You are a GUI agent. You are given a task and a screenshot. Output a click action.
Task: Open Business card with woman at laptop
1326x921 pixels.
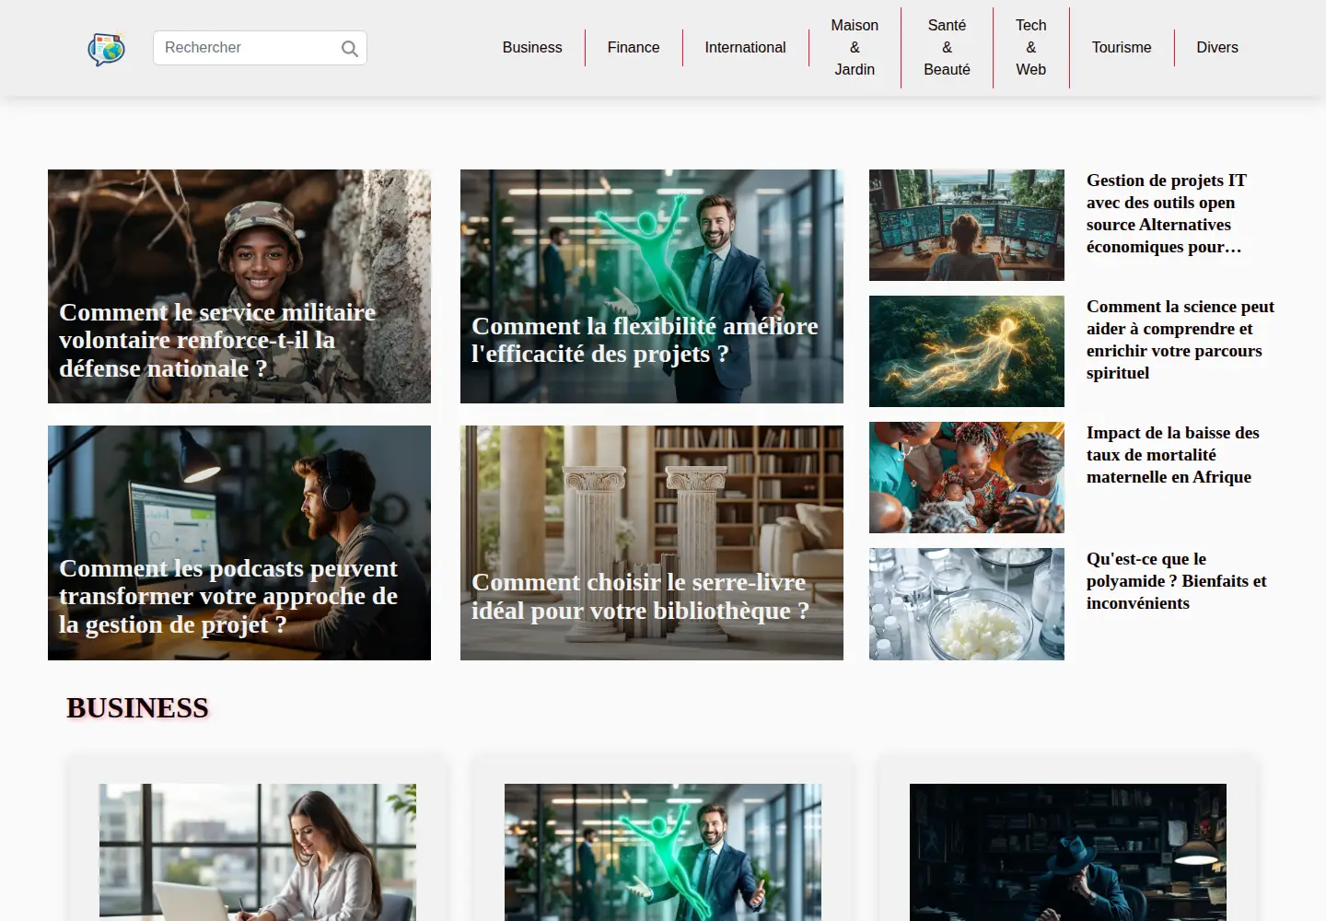pyautogui.click(x=258, y=852)
